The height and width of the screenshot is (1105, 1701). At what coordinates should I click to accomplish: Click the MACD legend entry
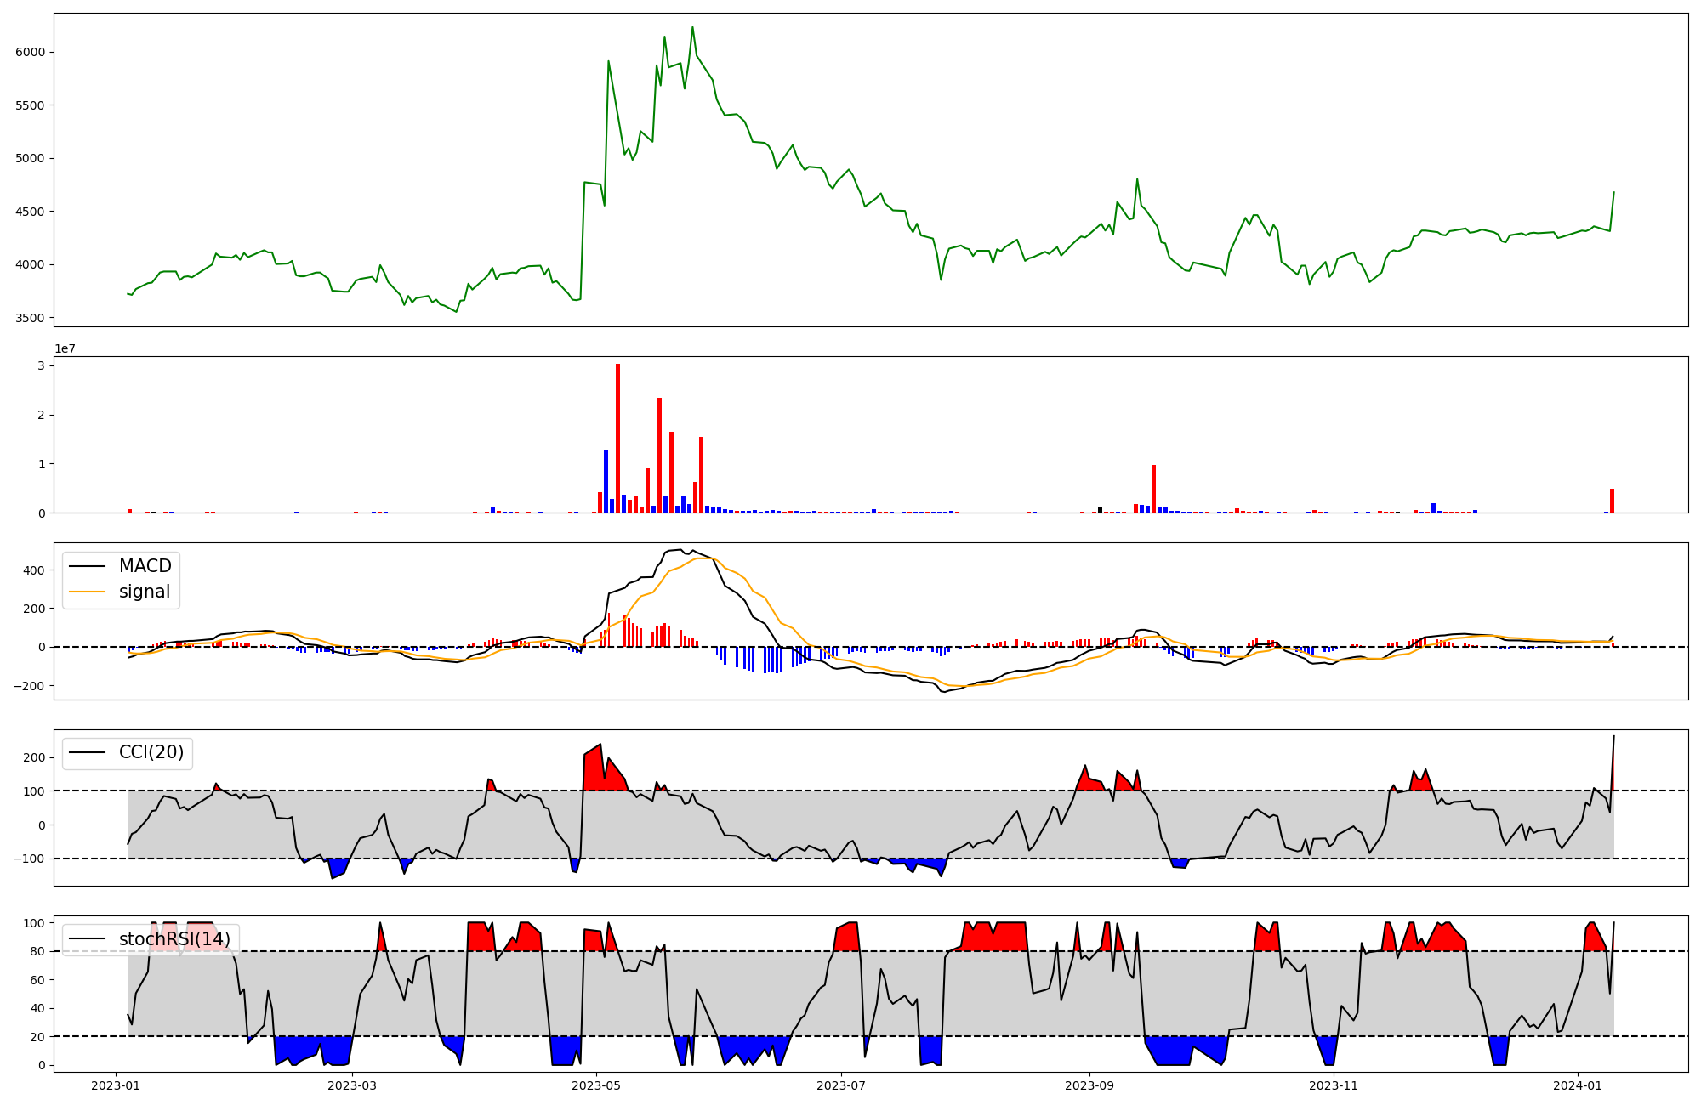(x=145, y=566)
